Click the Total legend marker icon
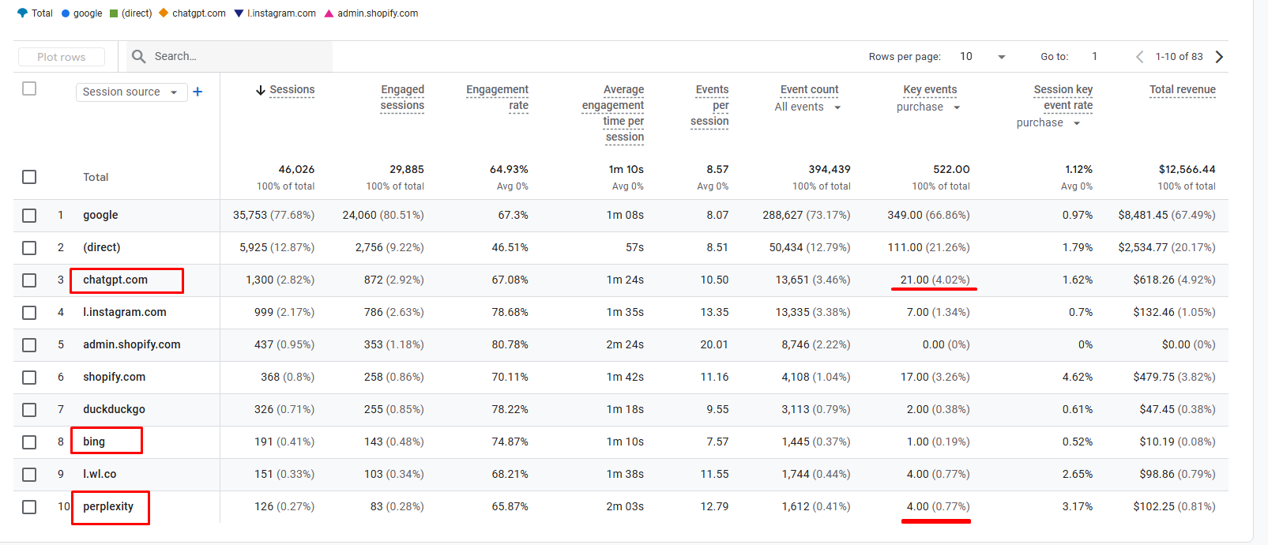 point(22,13)
